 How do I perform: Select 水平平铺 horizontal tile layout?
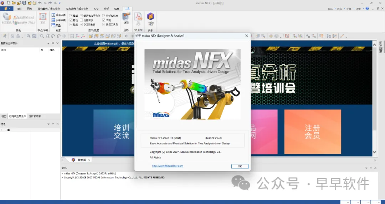point(58,20)
